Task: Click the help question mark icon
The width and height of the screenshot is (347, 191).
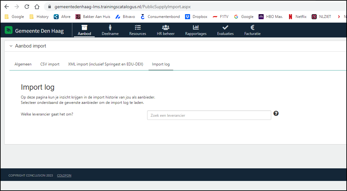Action: [276, 113]
